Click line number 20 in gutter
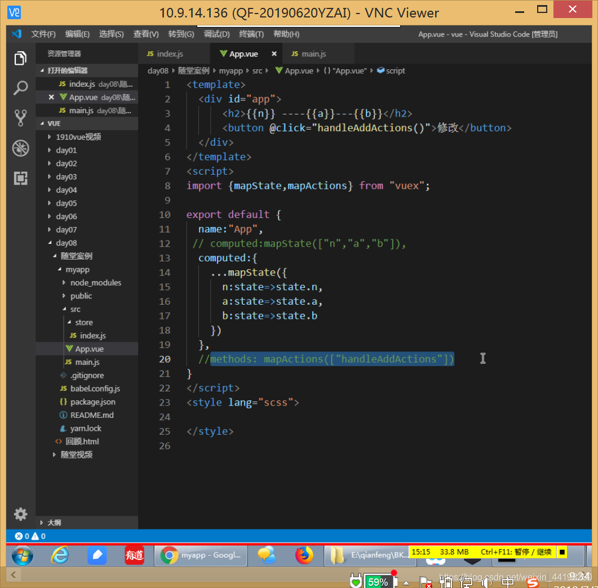 pos(165,359)
